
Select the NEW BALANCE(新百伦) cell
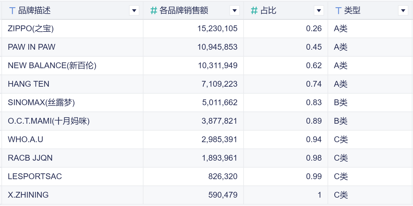pos(72,66)
